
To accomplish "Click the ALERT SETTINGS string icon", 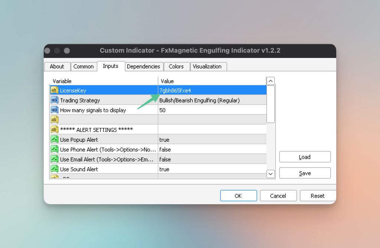I will tap(55, 130).
